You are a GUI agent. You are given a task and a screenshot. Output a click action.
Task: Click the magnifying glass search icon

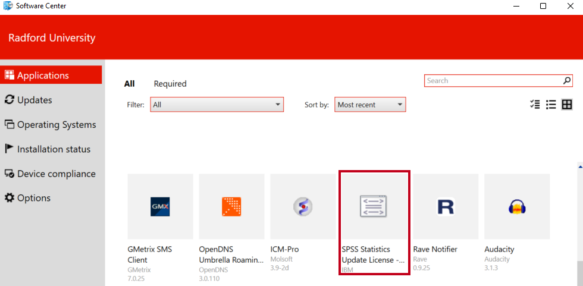pos(567,81)
